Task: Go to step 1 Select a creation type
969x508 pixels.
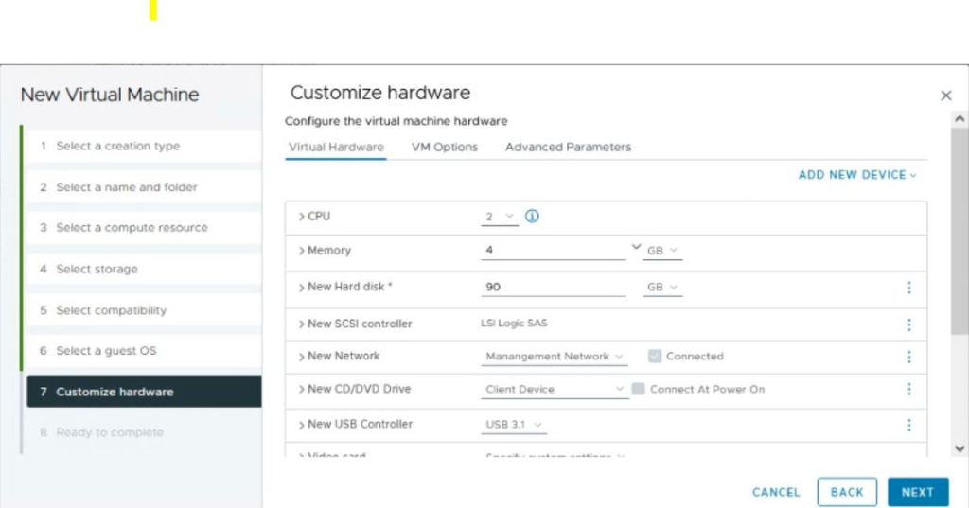Action: click(x=144, y=146)
